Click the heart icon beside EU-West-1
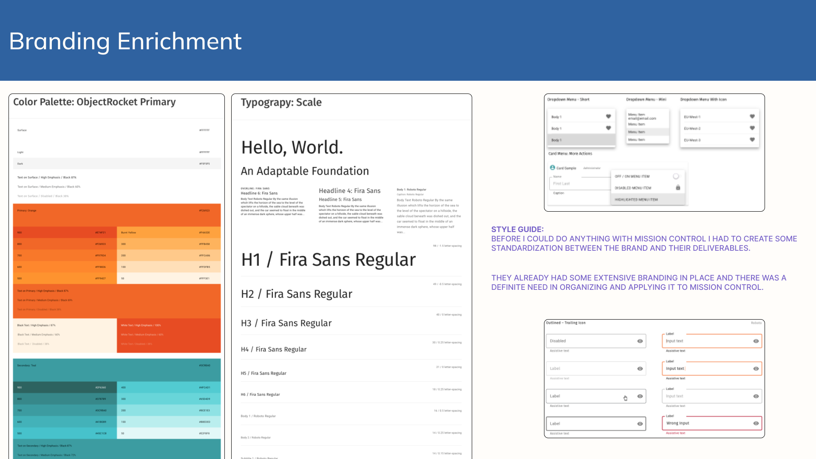Image resolution: width=816 pixels, height=459 pixels. point(752,116)
